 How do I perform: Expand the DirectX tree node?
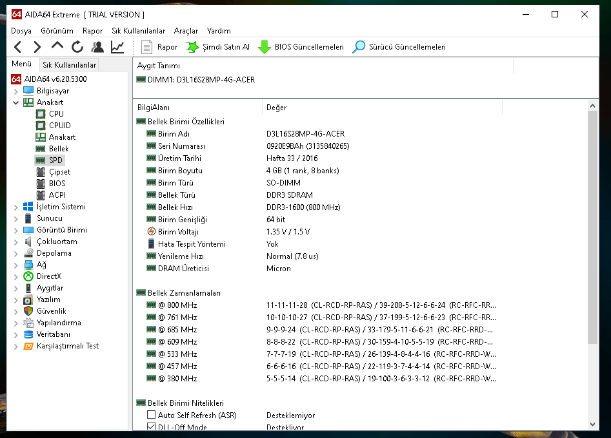(x=16, y=277)
